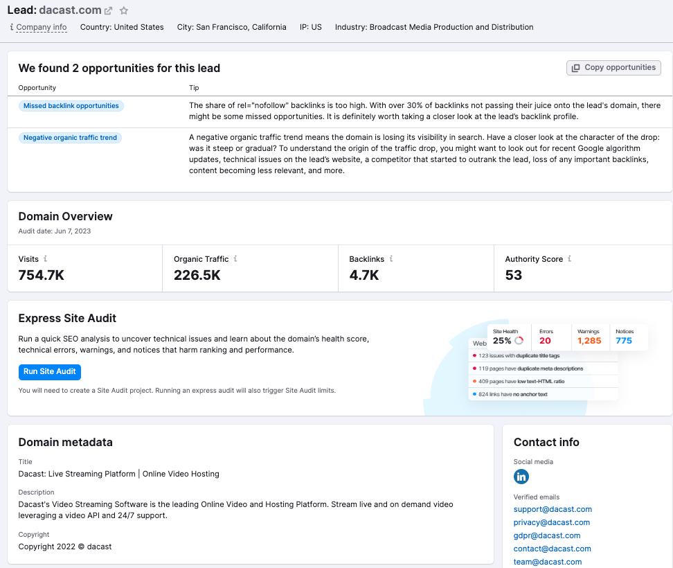The width and height of the screenshot is (673, 568).
Task: Click the Industry: Broadcast Media label
Action: 434,27
